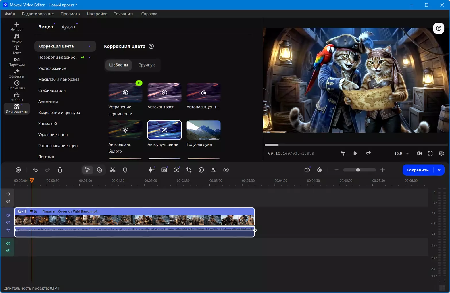The width and height of the screenshot is (450, 293).
Task: Toggle the link on the audio track
Action: coord(8,251)
